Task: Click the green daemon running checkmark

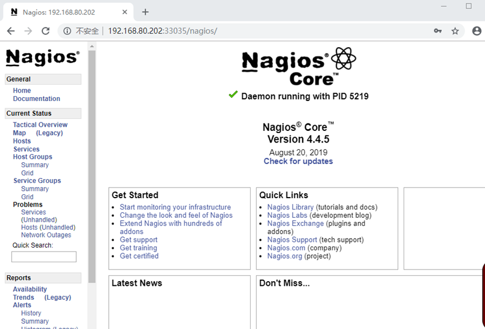Action: 233,94
